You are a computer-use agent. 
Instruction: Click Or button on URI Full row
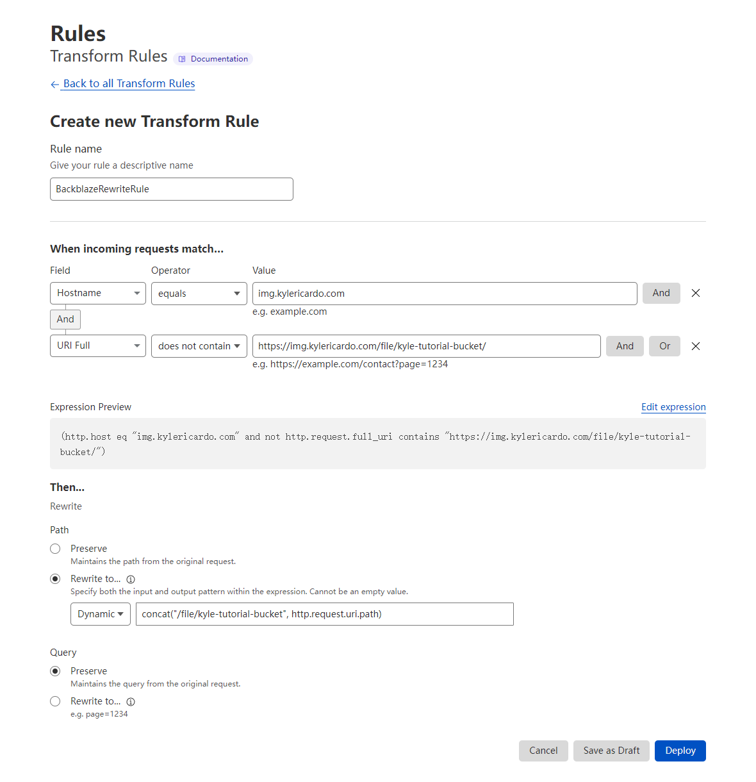[x=664, y=346]
